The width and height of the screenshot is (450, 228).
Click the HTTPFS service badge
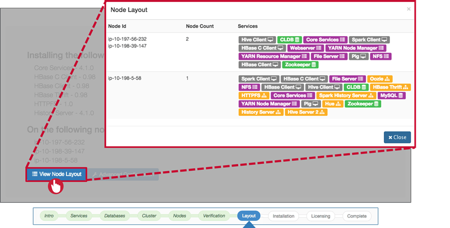coord(254,95)
